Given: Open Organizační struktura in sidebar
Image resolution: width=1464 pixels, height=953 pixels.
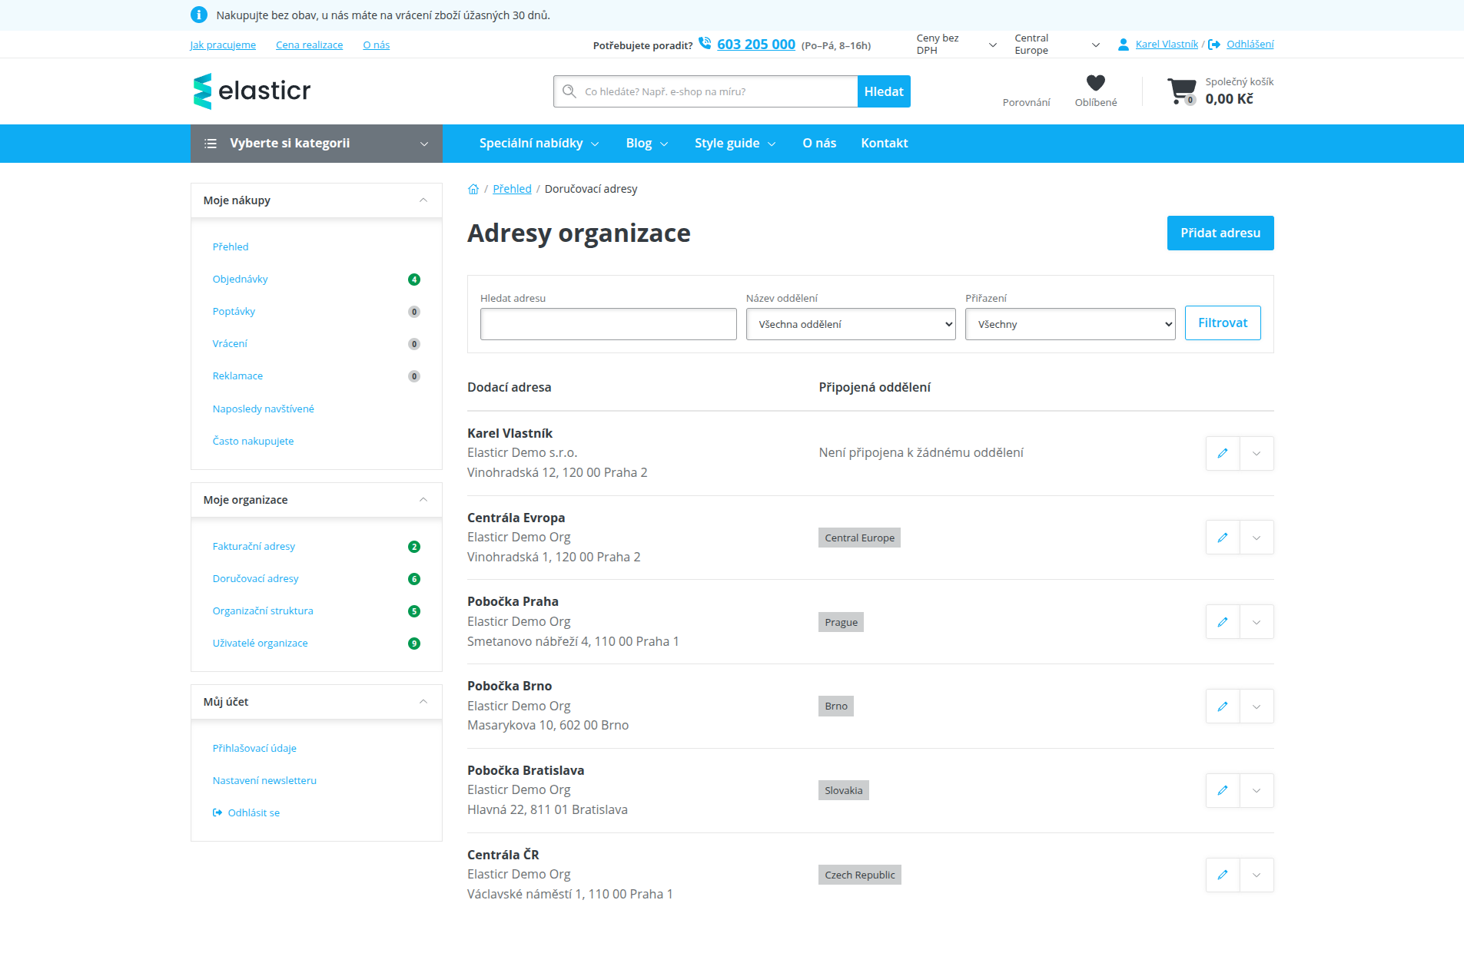Looking at the screenshot, I should click(263, 611).
